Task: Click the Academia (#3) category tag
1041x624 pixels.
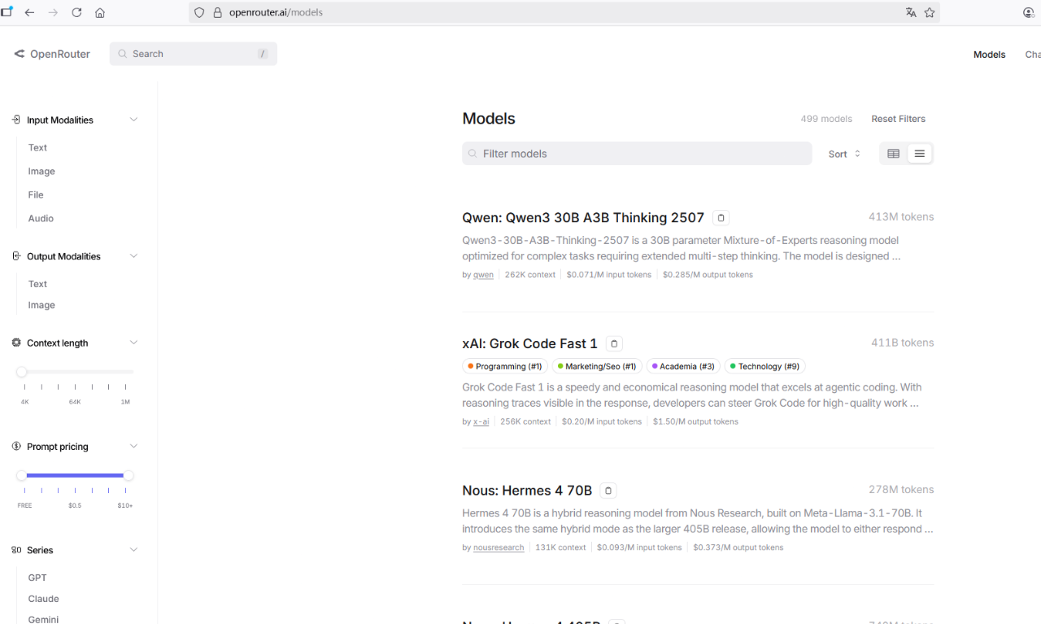Action: [x=683, y=367]
